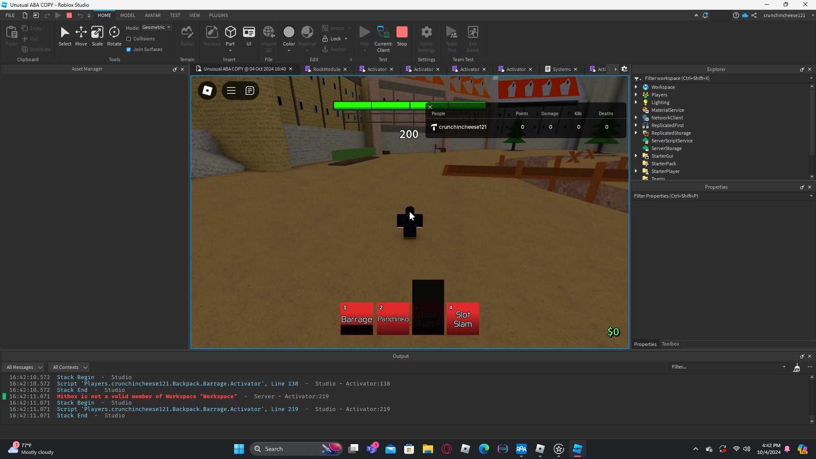The width and height of the screenshot is (816, 459).
Task: Open the Terrain Editor
Action: [187, 36]
